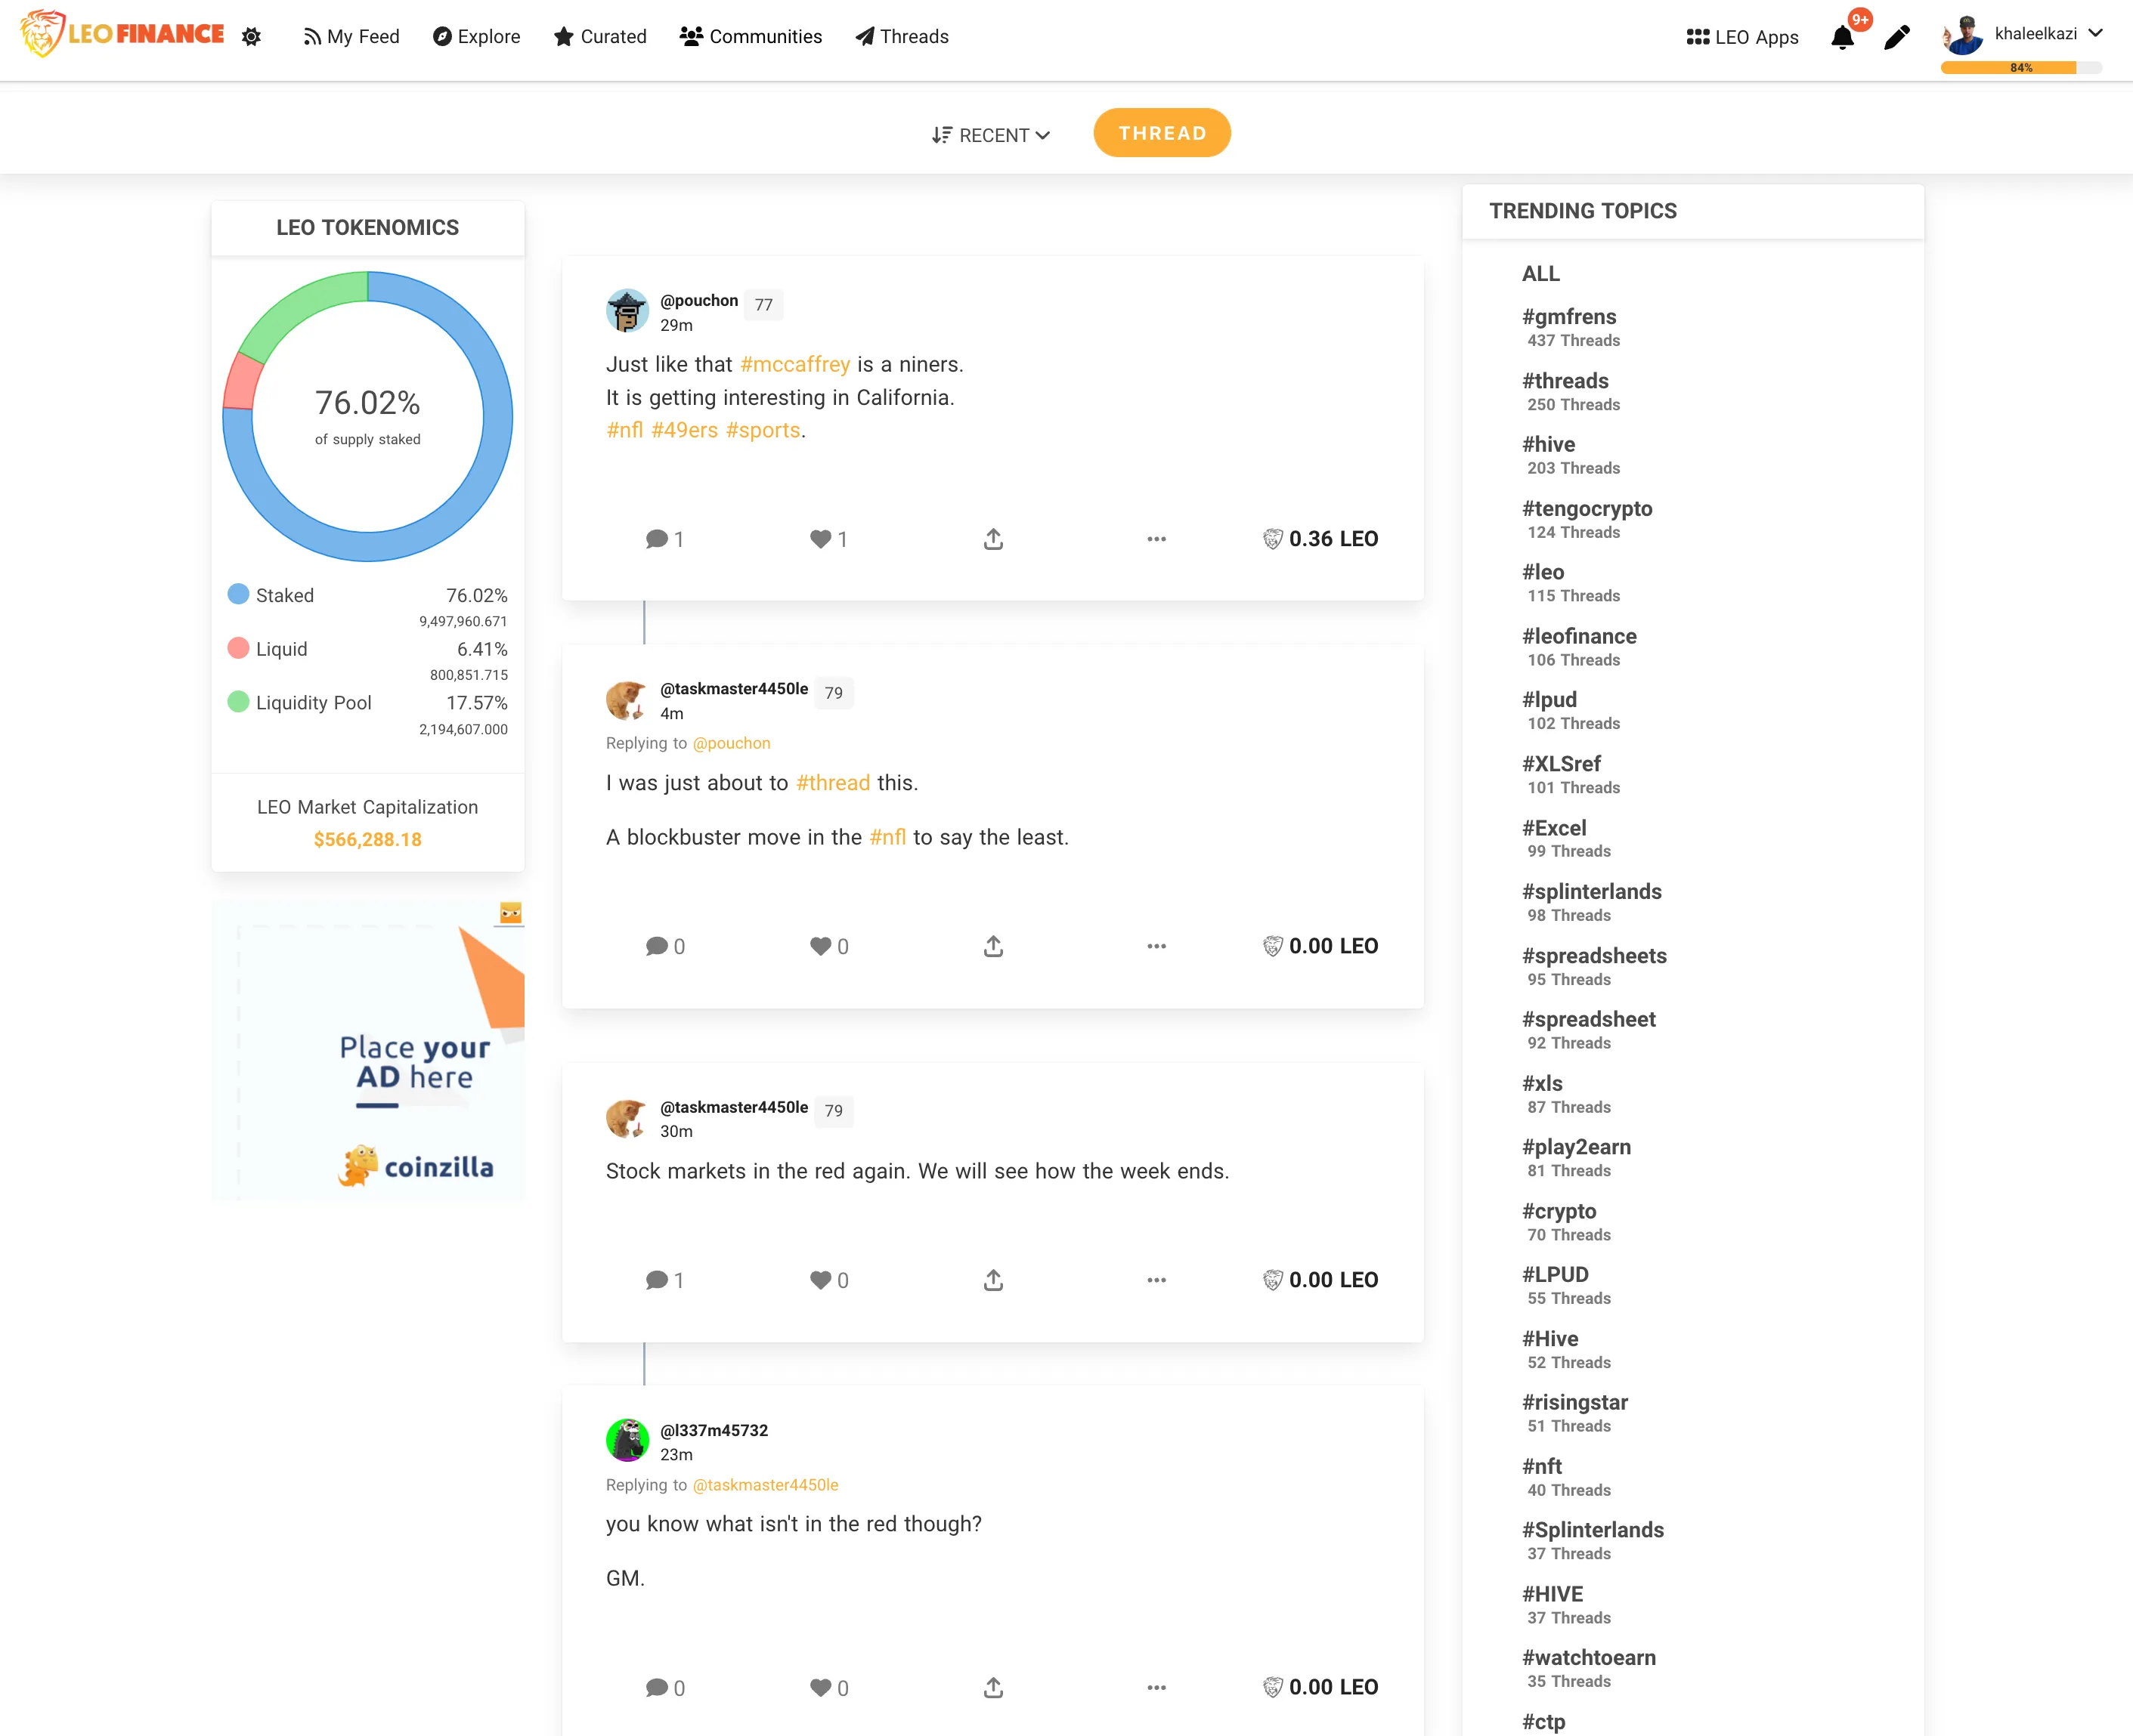Open the LEO Apps grid menu
This screenshot has height=1736, width=2133.
(x=1741, y=37)
